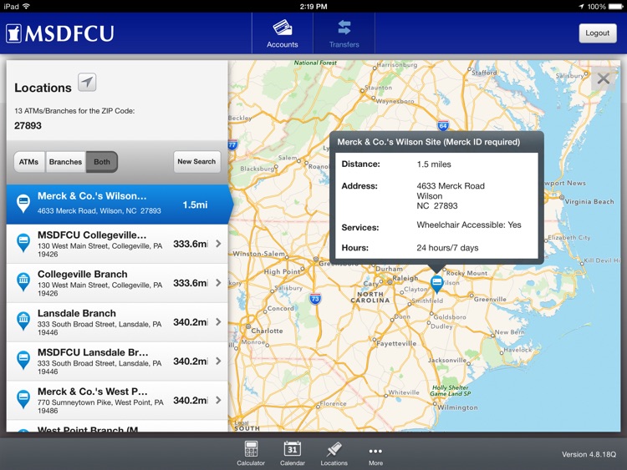Open the Transfers section
The height and width of the screenshot is (470, 627).
[344, 33]
